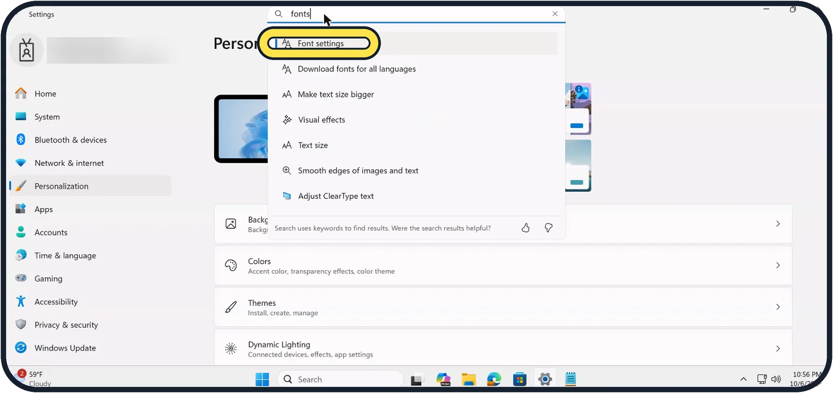Choose Smooth edges of images and text
Screen dimensions: 833x393
click(x=416, y=170)
